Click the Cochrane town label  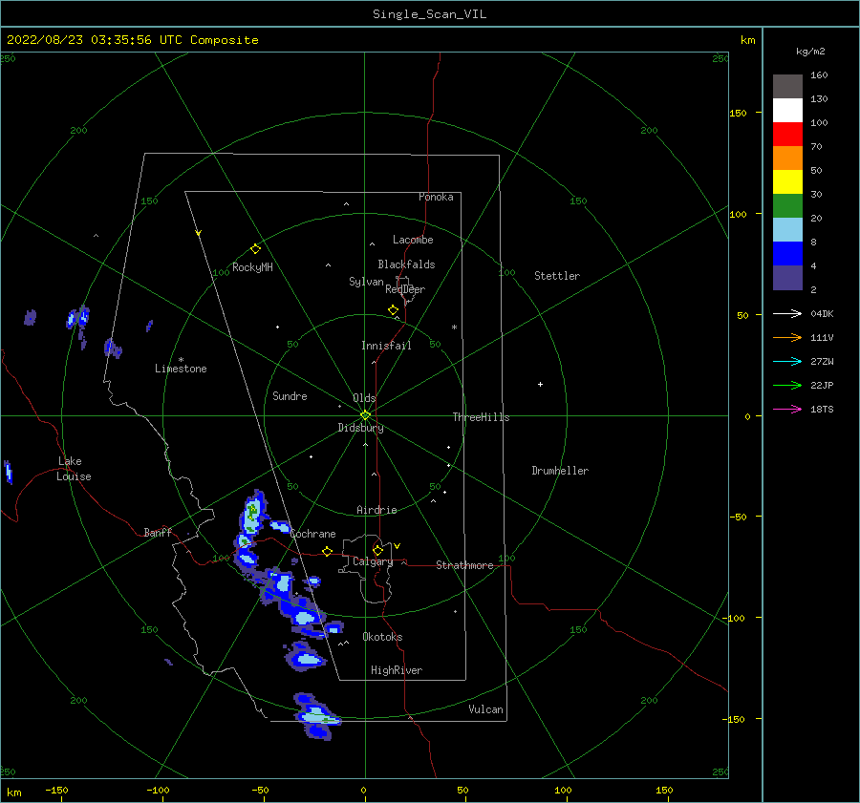312,534
